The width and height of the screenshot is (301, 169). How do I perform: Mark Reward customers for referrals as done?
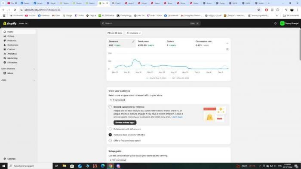pos(110,107)
